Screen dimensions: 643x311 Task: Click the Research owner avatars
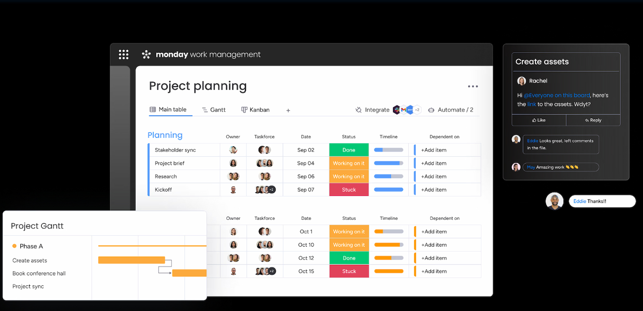coord(233,176)
